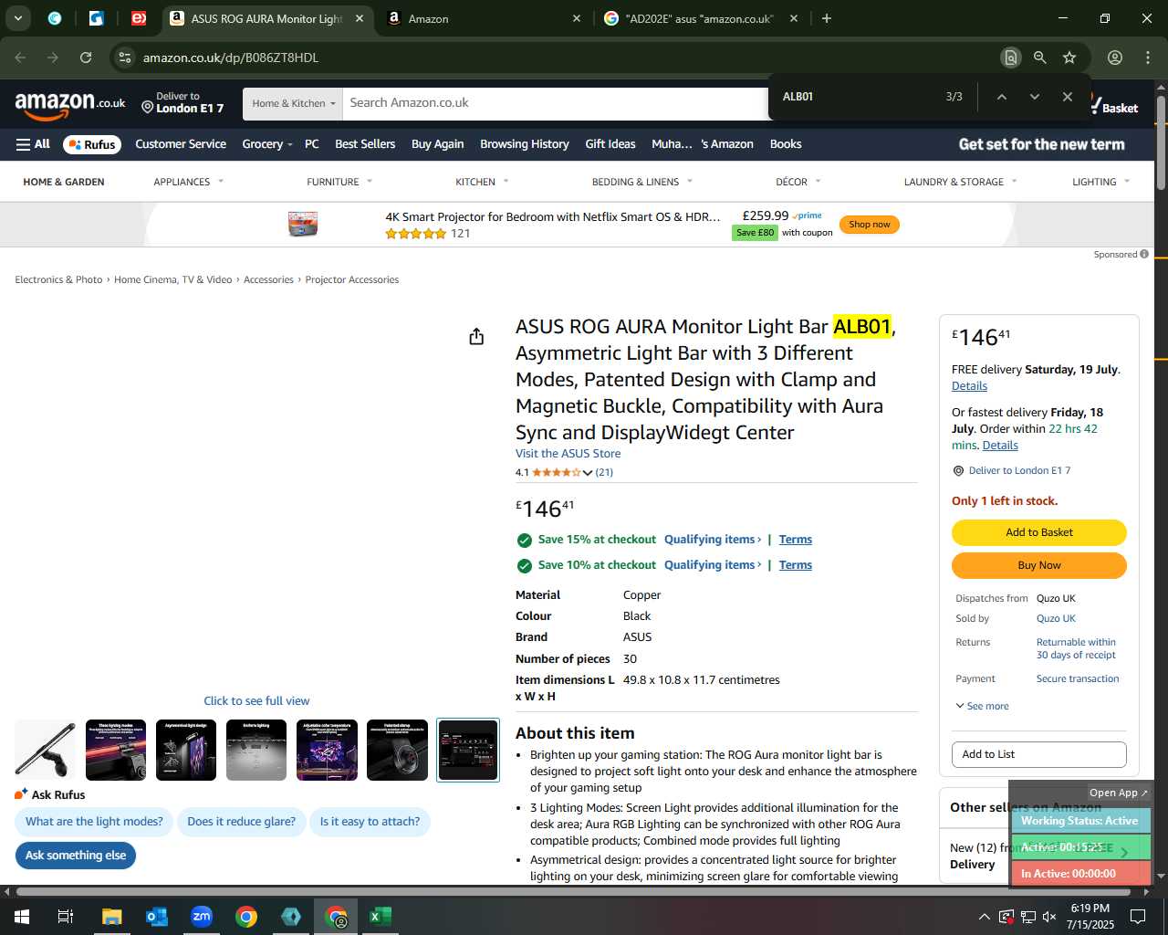This screenshot has width=1168, height=935.
Task: Open Outlook from the taskbar
Action: [x=156, y=917]
